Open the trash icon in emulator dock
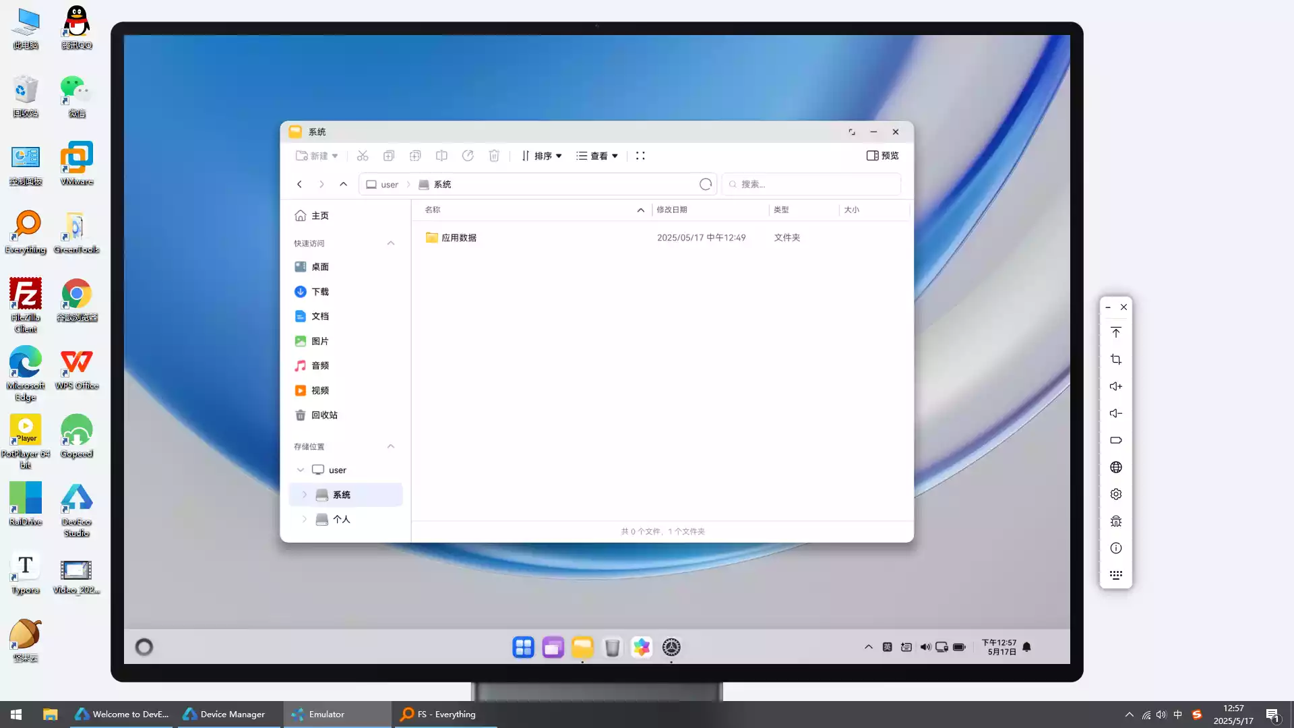 (x=612, y=647)
